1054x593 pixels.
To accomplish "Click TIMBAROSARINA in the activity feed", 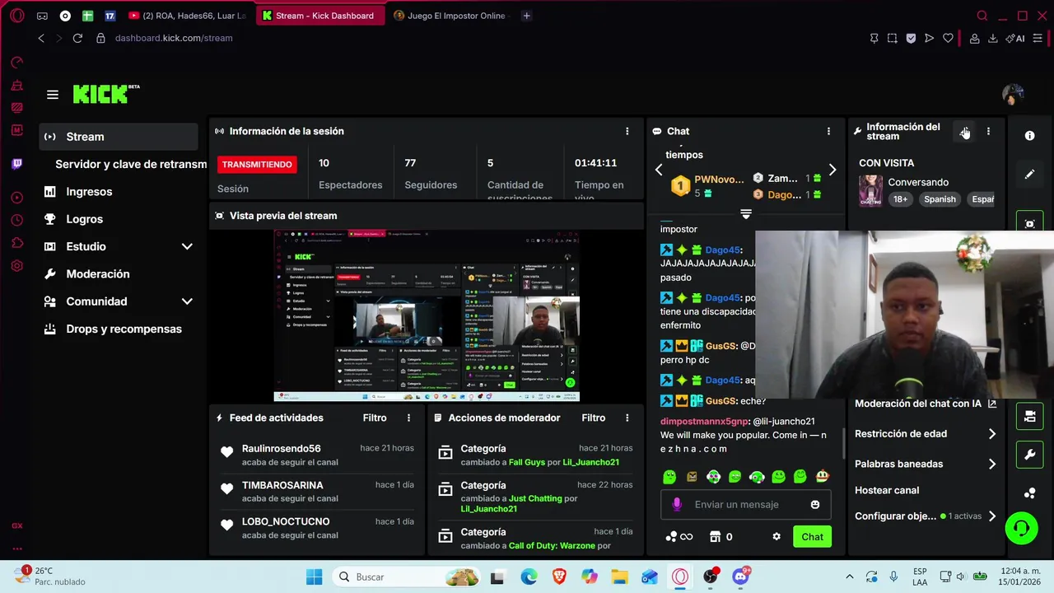I will point(282,485).
